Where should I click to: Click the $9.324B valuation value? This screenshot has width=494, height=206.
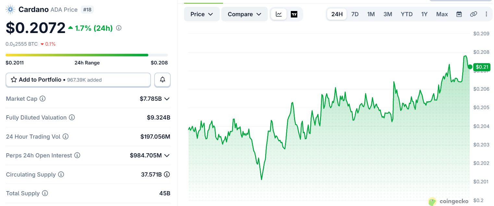point(158,118)
